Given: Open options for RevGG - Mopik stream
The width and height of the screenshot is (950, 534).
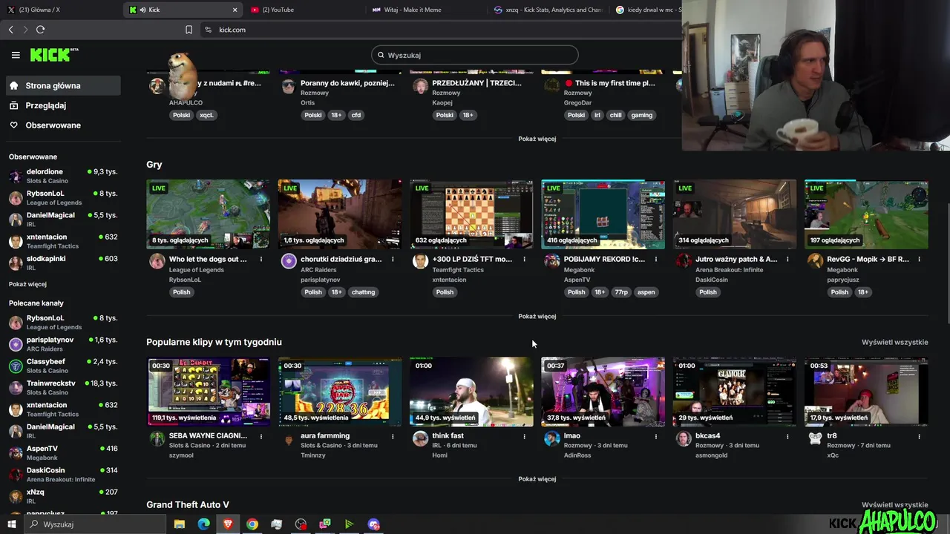Looking at the screenshot, I should pyautogui.click(x=919, y=260).
